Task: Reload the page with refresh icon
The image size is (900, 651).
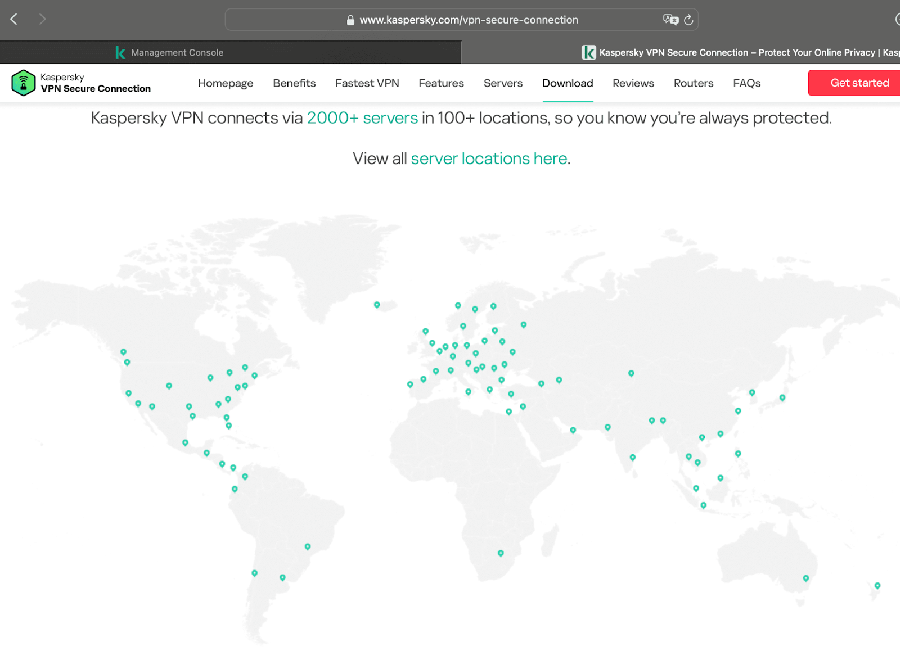Action: [688, 20]
